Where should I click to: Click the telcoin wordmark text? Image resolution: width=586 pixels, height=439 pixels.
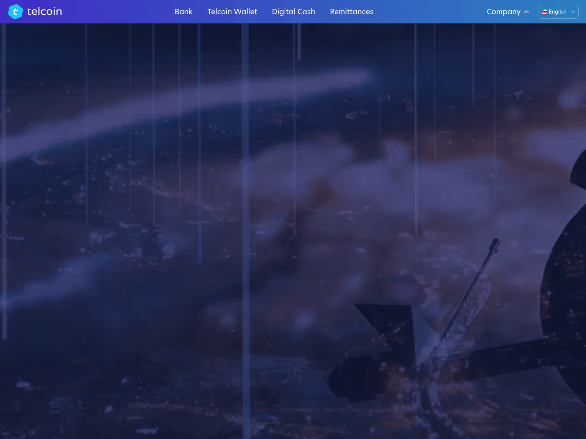coord(44,11)
